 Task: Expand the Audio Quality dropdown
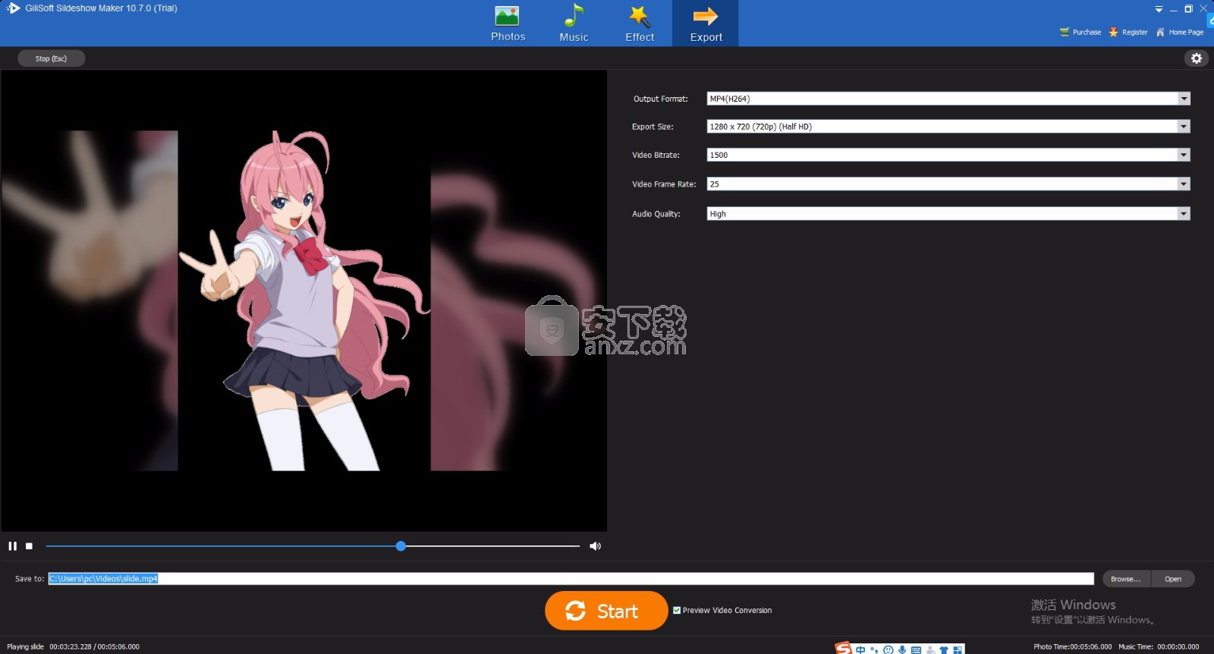click(x=1184, y=214)
